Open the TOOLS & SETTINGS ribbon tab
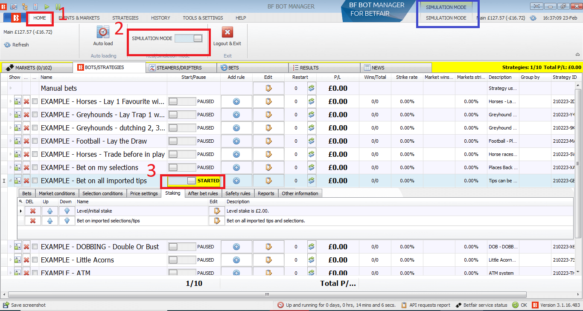 point(203,18)
